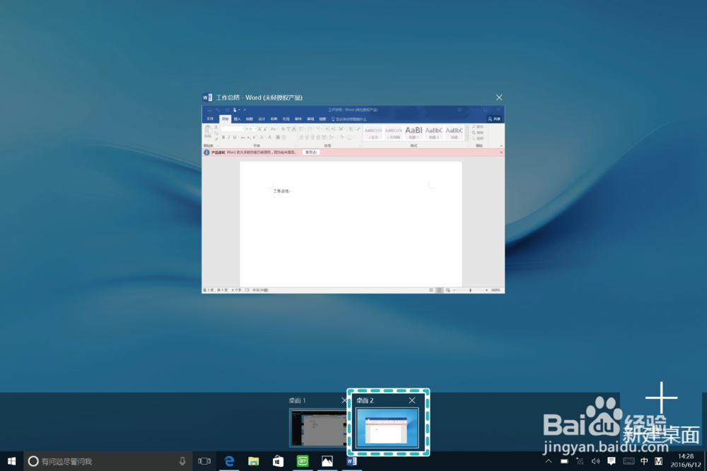
Task: Show the touch keyboard tray icon
Action: click(x=629, y=461)
